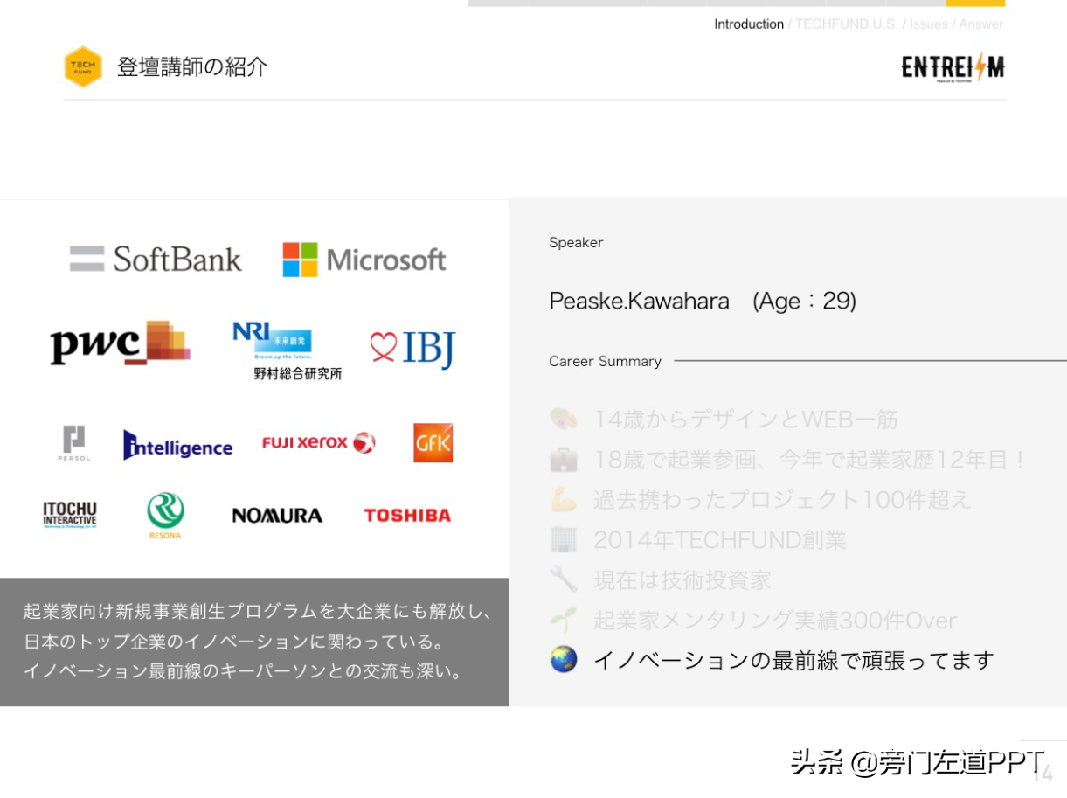Click the seedling emoji beside 起業家メンタリング
Screen dimensions: 1067x798
(564, 620)
